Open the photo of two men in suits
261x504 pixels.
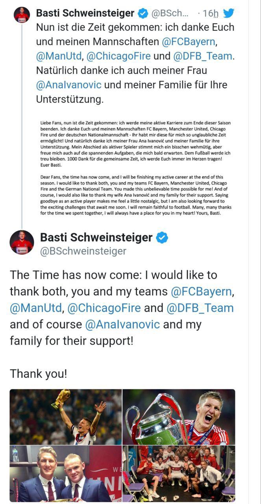click(66, 474)
